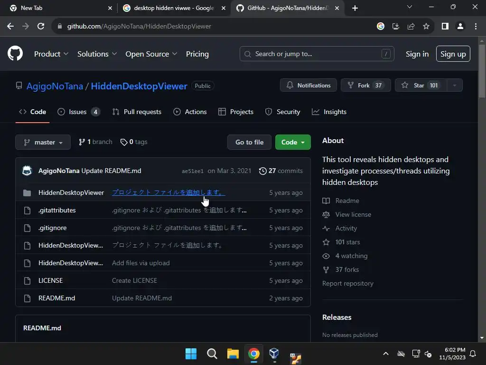This screenshot has width=486, height=365.
Task: Reload the page with refresh icon
Action: pyautogui.click(x=41, y=27)
